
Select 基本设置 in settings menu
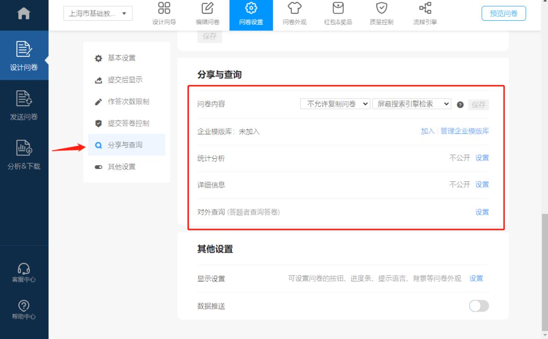121,59
